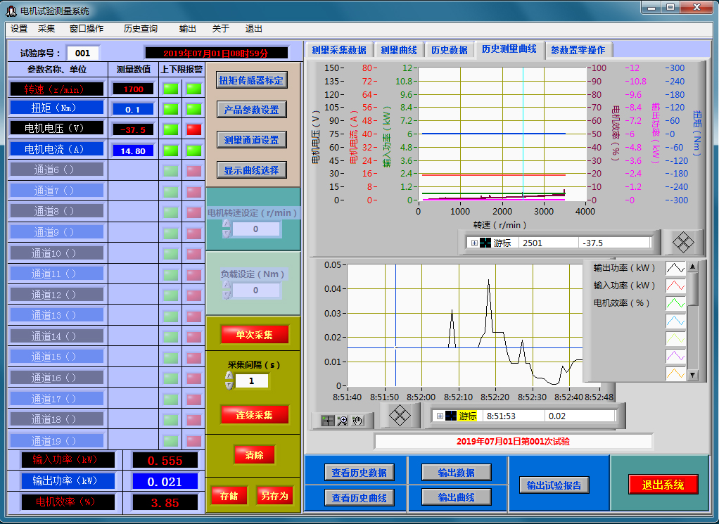Open the 关于 menu
Viewport: 719px width, 524px height.
[221, 29]
